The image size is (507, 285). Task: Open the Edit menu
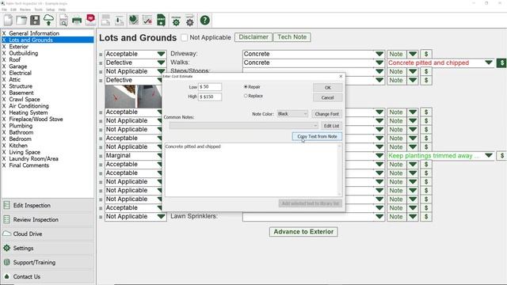13,9
